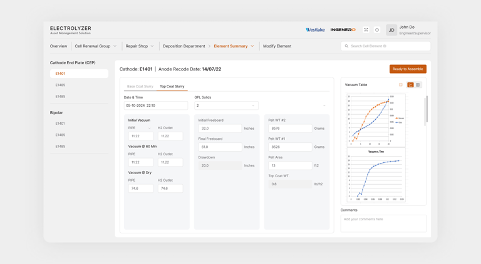Viewport: 481px width, 264px height.
Task: Click the Vacuum Table panel scrollbar
Action: pyautogui.click(x=427, y=110)
